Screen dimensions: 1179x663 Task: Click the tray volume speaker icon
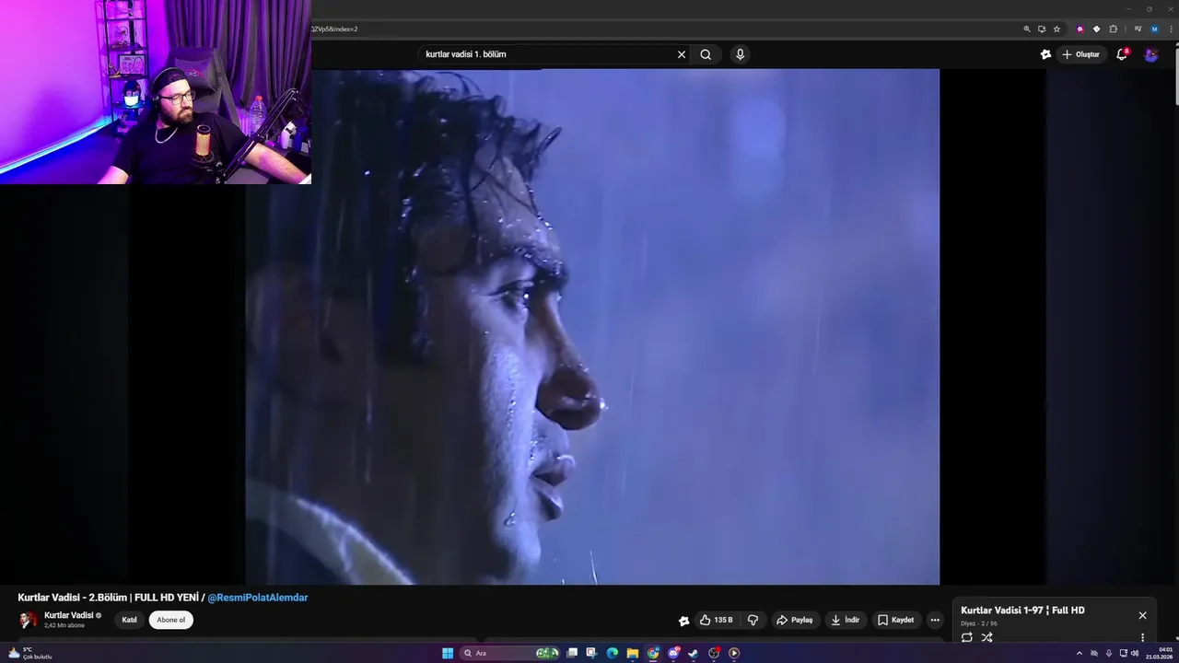point(1135,653)
